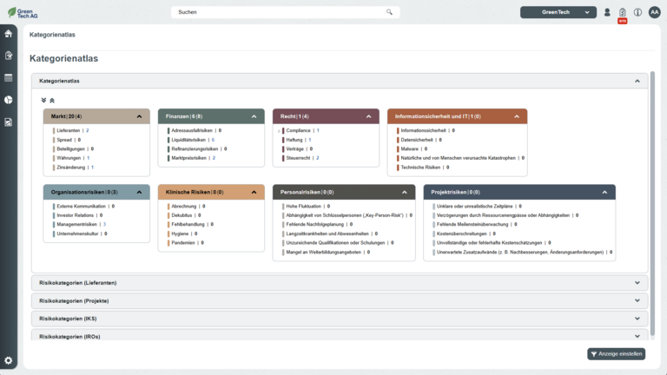Open the Compliance item under Recht
Screen dimensions: 667x375
pos(298,130)
